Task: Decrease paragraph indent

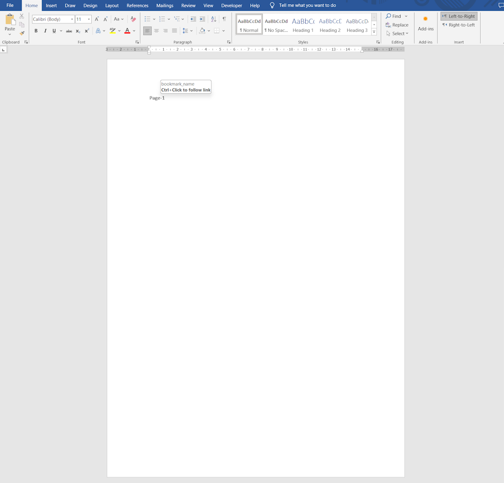Action: (193, 19)
